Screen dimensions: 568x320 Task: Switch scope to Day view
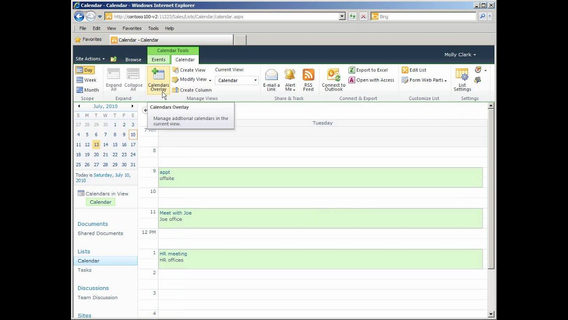point(84,70)
